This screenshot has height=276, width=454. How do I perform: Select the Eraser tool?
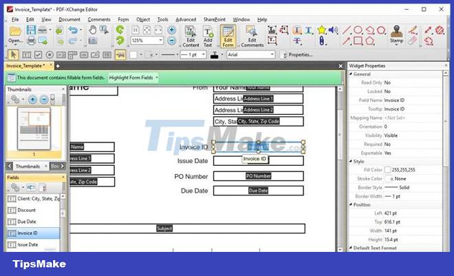pos(413,41)
